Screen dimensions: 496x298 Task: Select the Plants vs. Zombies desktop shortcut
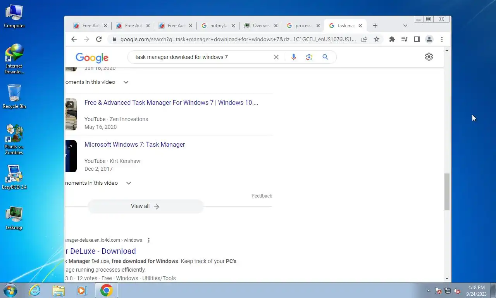pyautogui.click(x=14, y=140)
